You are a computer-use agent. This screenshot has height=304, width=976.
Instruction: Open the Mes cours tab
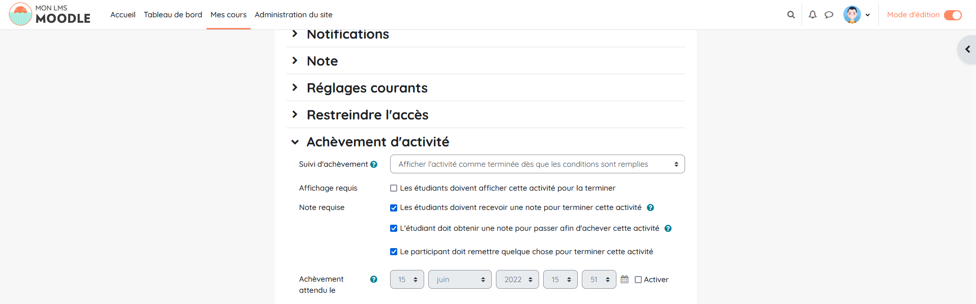228,15
